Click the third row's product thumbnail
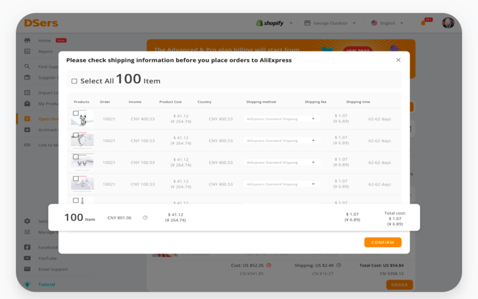 pos(82,162)
